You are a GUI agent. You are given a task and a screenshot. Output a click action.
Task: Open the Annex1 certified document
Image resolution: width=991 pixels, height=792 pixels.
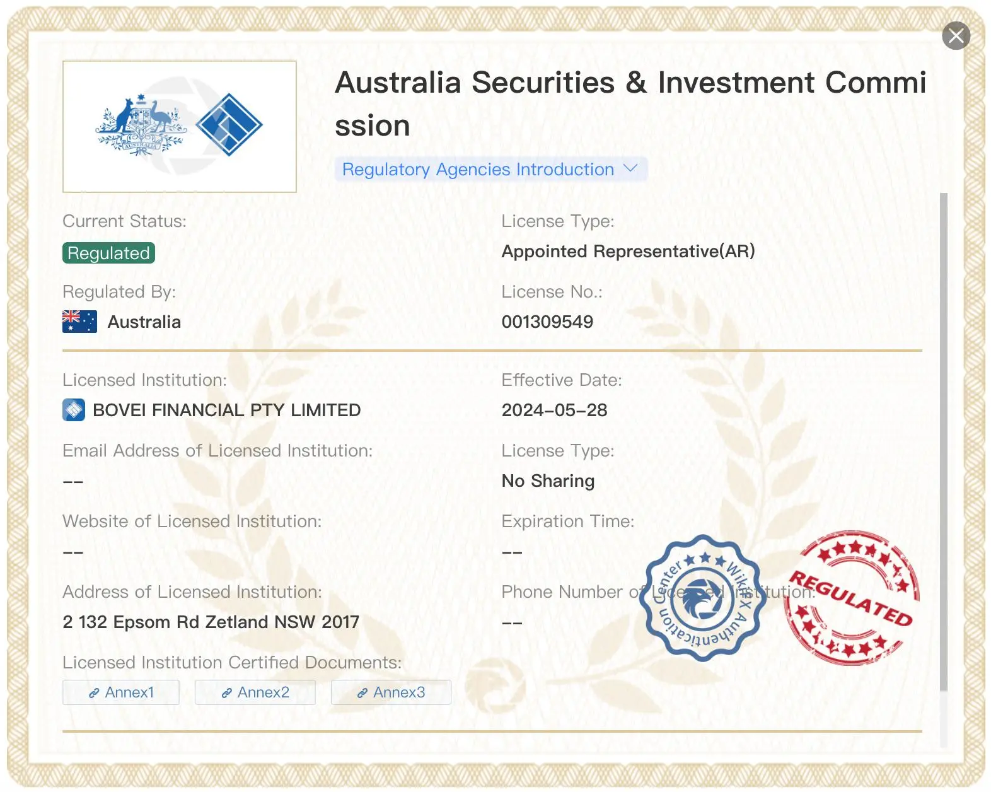pyautogui.click(x=121, y=692)
